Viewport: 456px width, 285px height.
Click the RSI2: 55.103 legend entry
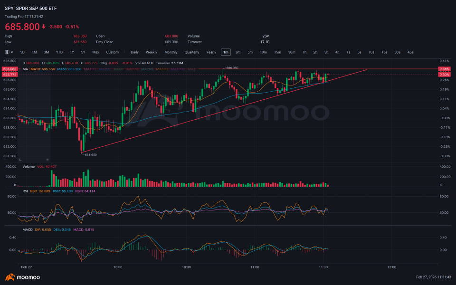coord(63,191)
